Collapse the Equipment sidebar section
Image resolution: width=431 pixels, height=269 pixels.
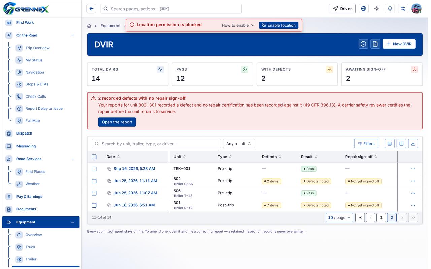point(73,222)
